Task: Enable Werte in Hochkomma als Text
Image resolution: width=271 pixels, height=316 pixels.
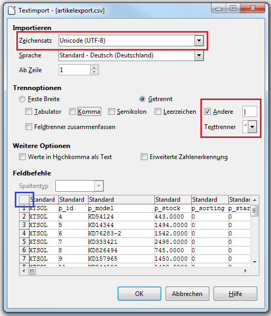Action: (22, 157)
